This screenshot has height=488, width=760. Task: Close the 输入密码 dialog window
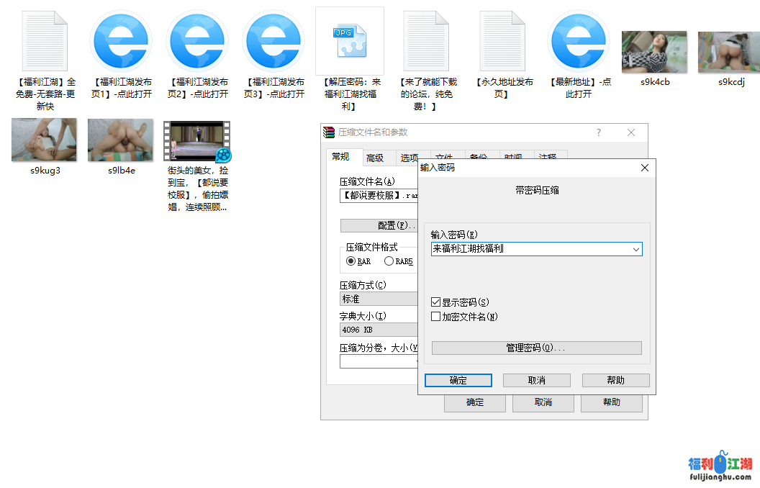(645, 168)
